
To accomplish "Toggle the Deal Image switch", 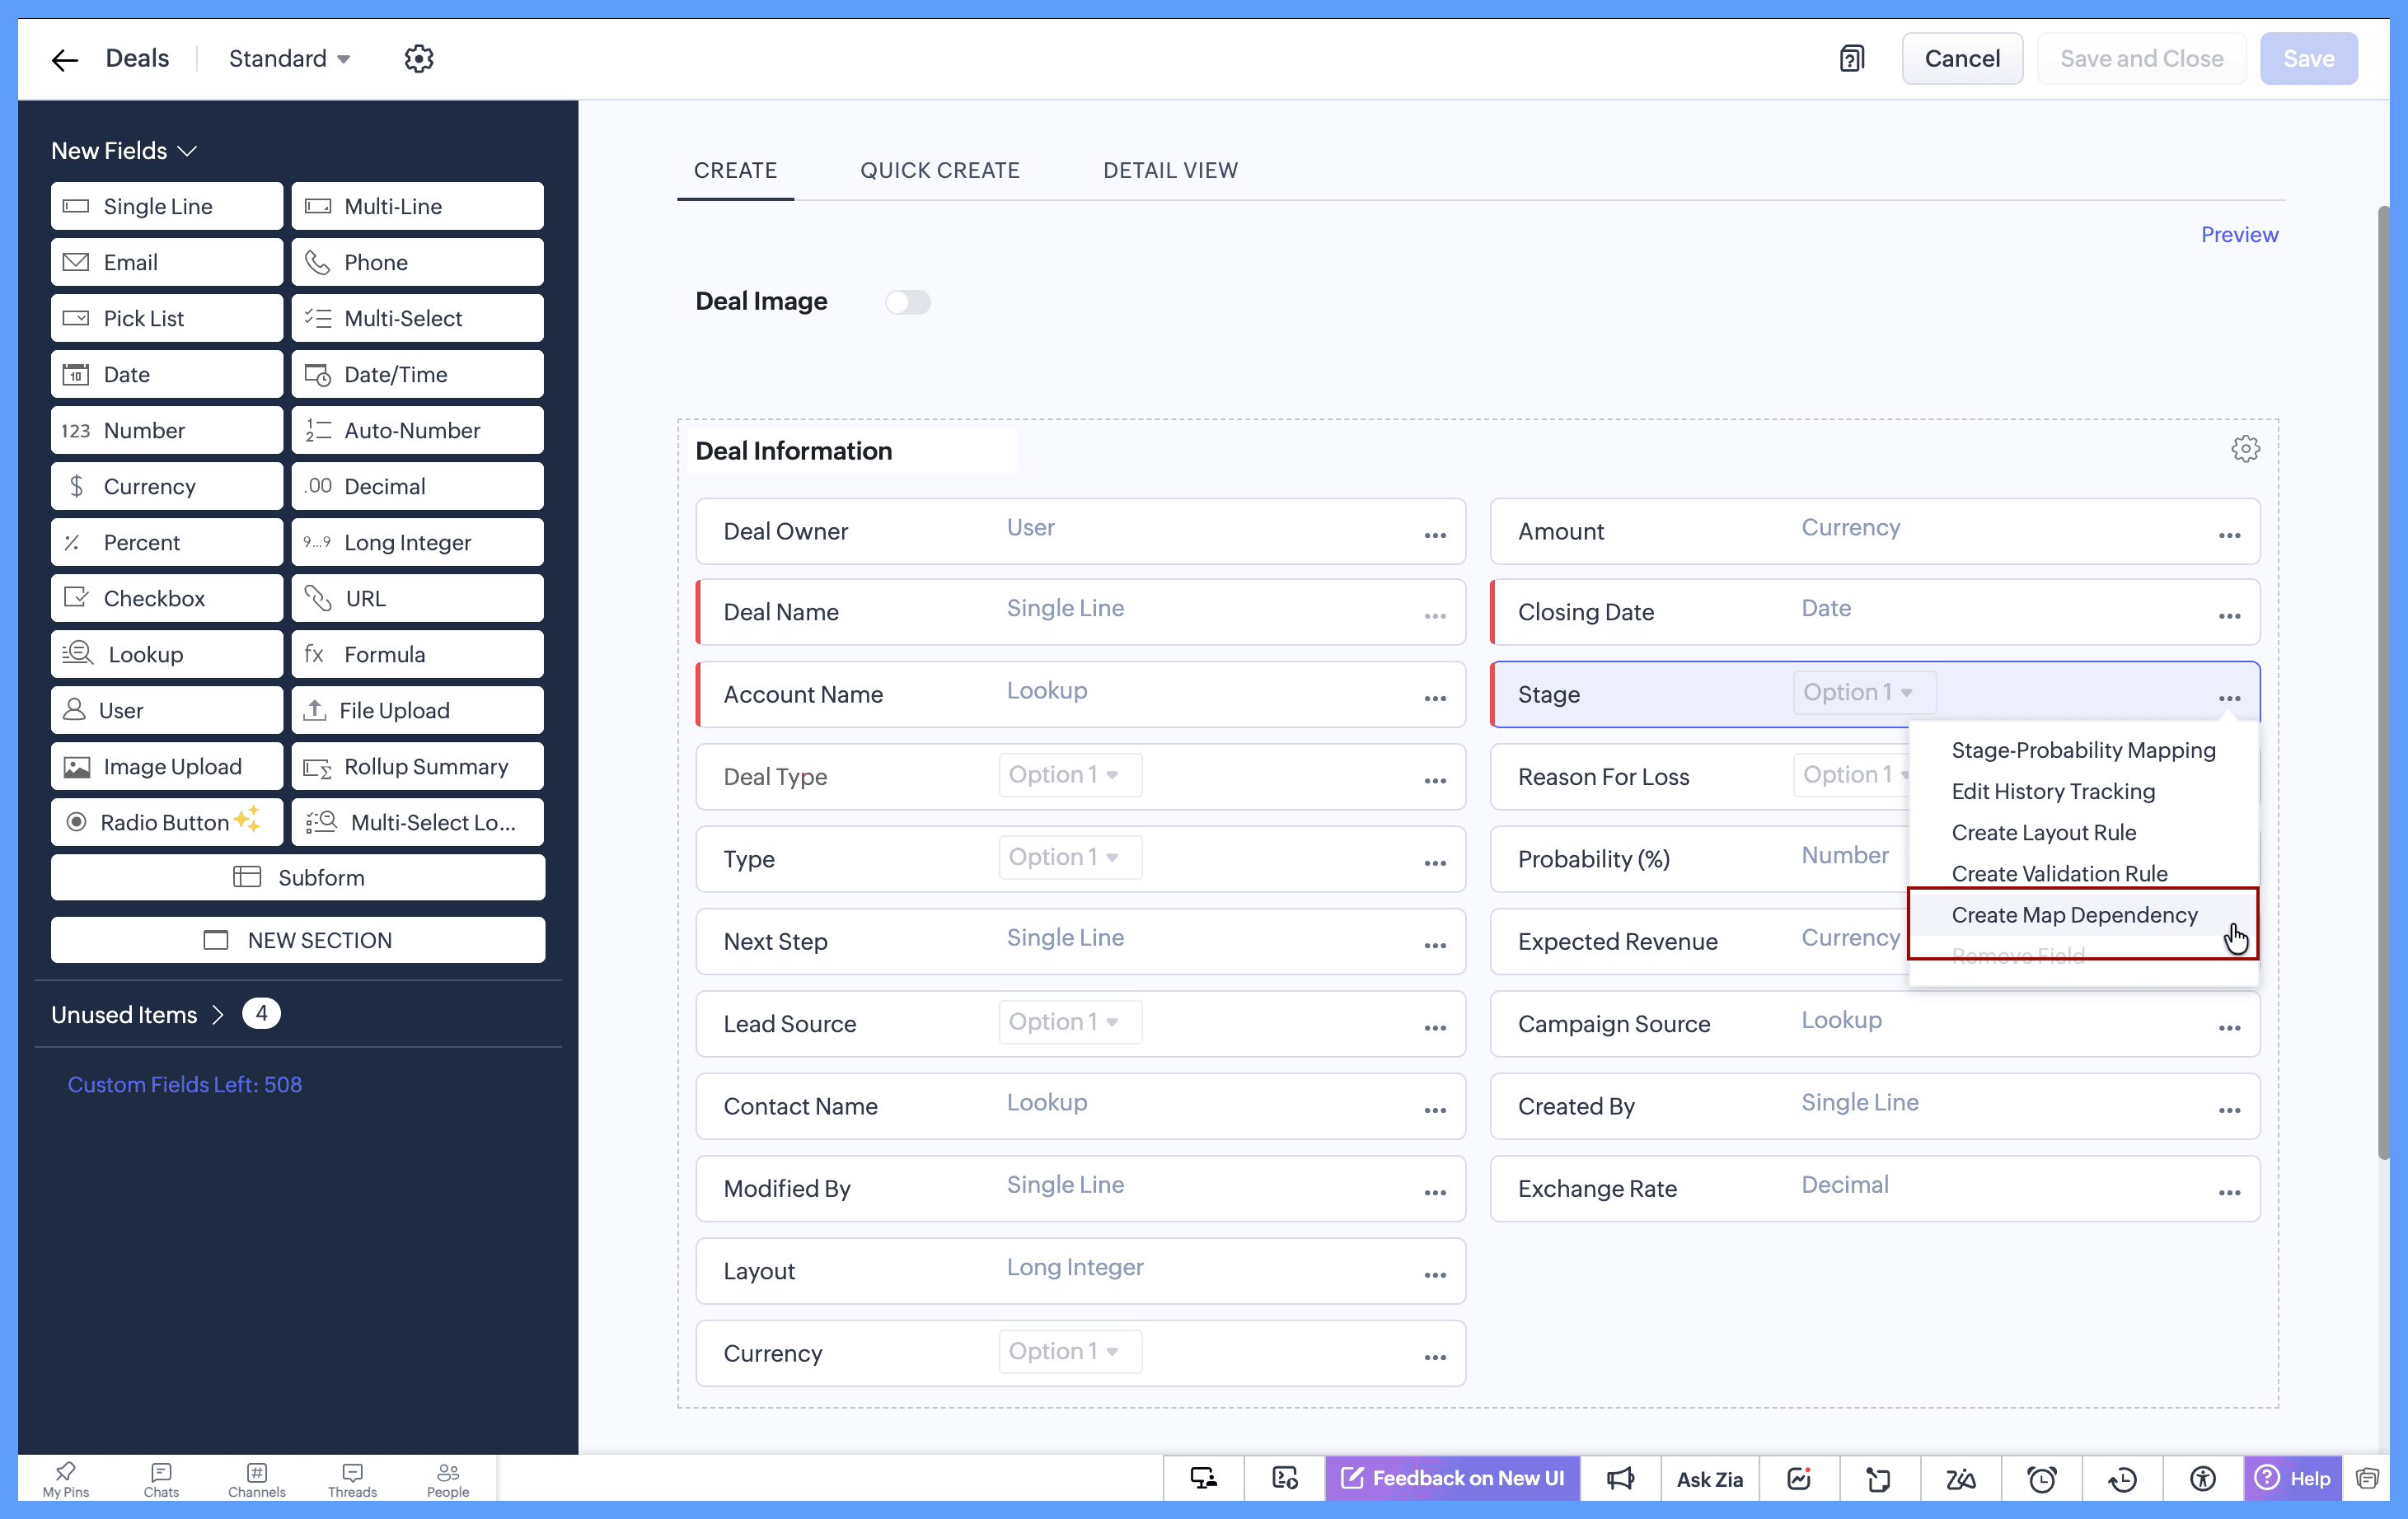I will 907,301.
